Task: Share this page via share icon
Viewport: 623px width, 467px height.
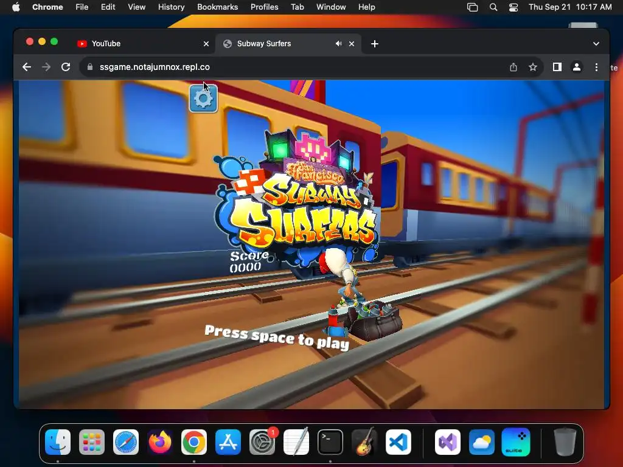Action: coord(513,67)
